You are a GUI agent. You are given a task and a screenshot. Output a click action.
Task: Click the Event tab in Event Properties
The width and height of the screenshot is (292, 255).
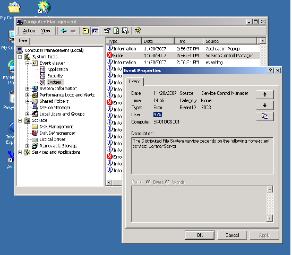(134, 82)
